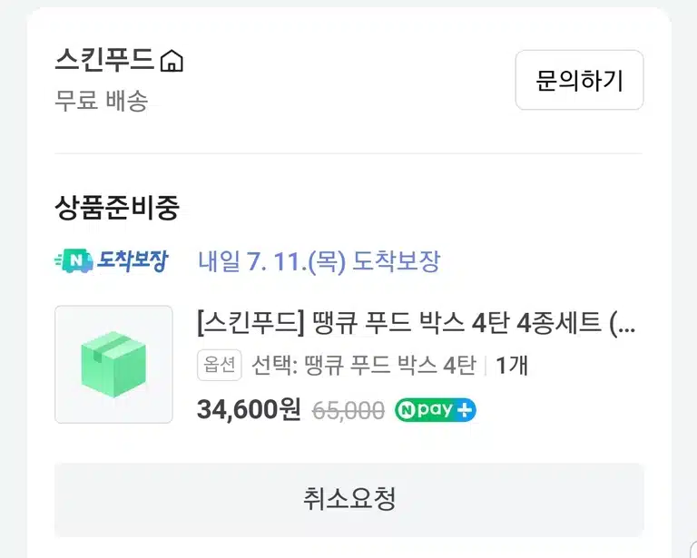Image resolution: width=697 pixels, height=558 pixels.
Task: Open the 스킨푸드 store name link
Action: [x=104, y=60]
